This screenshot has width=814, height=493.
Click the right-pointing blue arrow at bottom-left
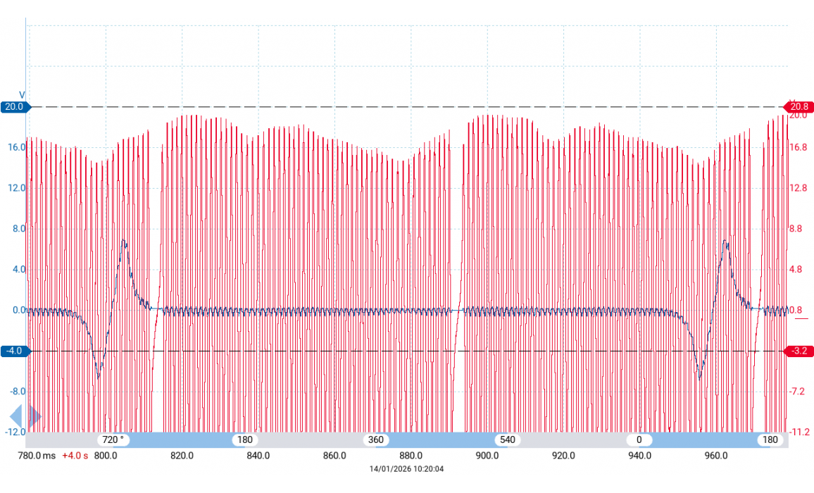(35, 417)
